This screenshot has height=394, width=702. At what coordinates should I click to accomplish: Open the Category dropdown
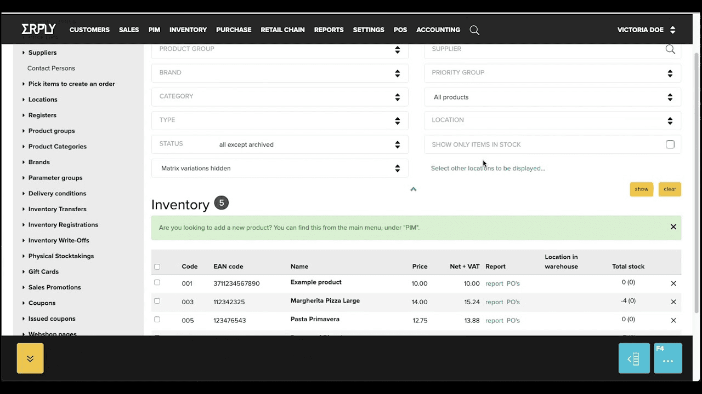tap(280, 97)
